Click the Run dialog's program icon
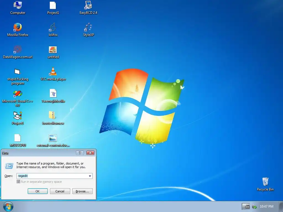This screenshot has height=212, width=283. pos(9,166)
